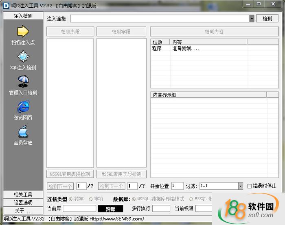Launch the 浏览网页 browser icon
Image resolution: width=285 pixels, height=225 pixels.
(23, 107)
